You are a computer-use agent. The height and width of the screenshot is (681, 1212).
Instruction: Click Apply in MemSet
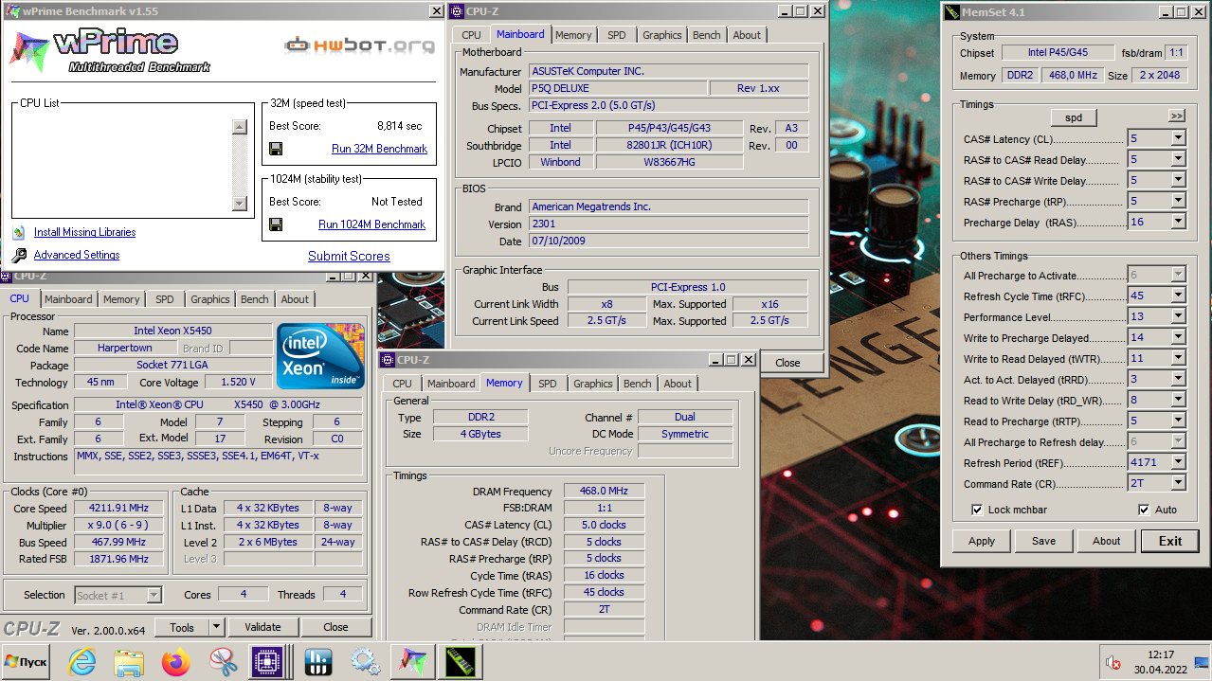(x=982, y=541)
